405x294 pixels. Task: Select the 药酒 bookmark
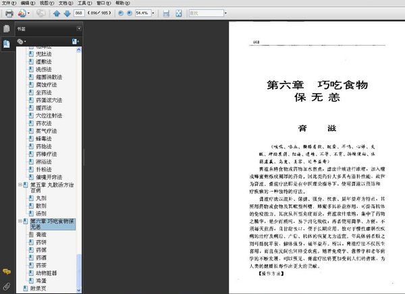[x=40, y=258]
